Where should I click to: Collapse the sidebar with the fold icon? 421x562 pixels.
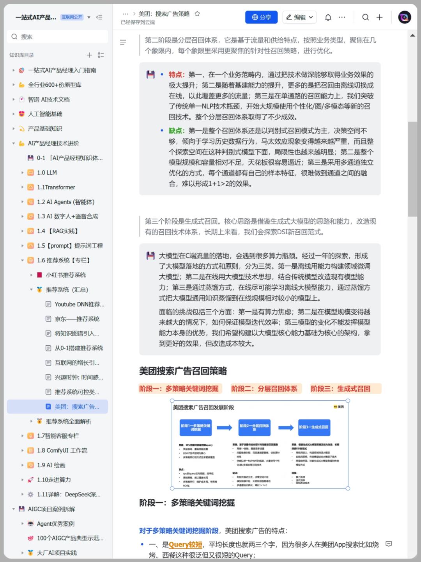pos(99,17)
